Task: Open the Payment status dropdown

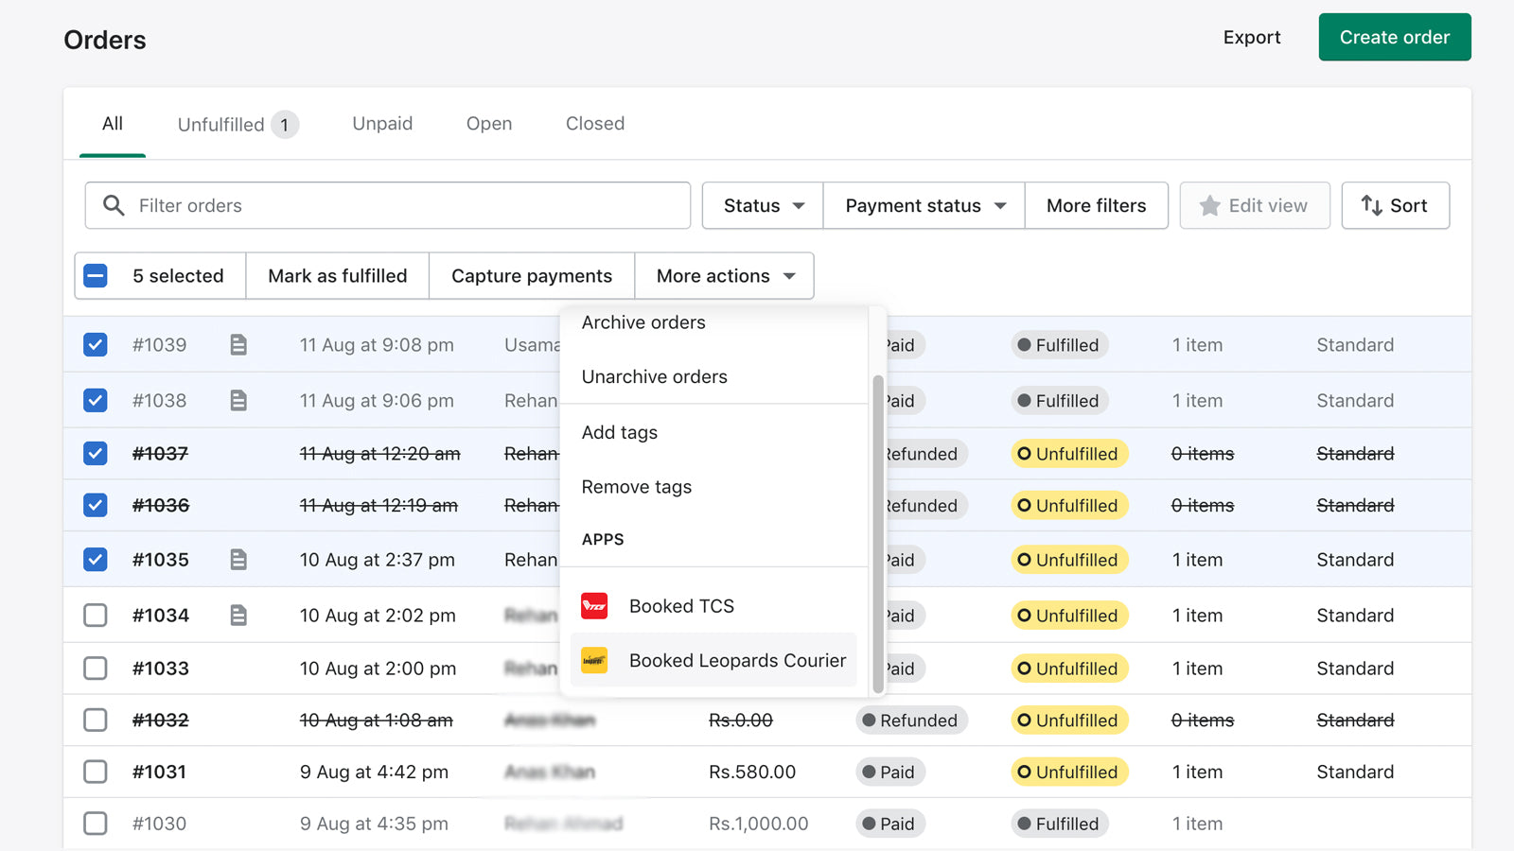Action: [924, 205]
